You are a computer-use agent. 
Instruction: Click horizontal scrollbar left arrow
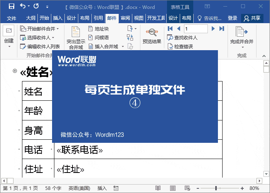point(4,181)
